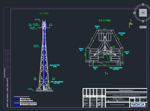Select the view title A (1:200)
The width and height of the screenshot is (150, 111).
[44, 13]
